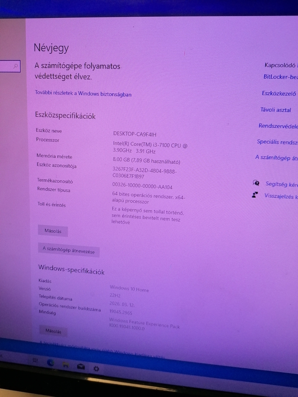Screen dimensions: 298x397
Task: Open the BitLocker settings link
Action: pyautogui.click(x=281, y=77)
